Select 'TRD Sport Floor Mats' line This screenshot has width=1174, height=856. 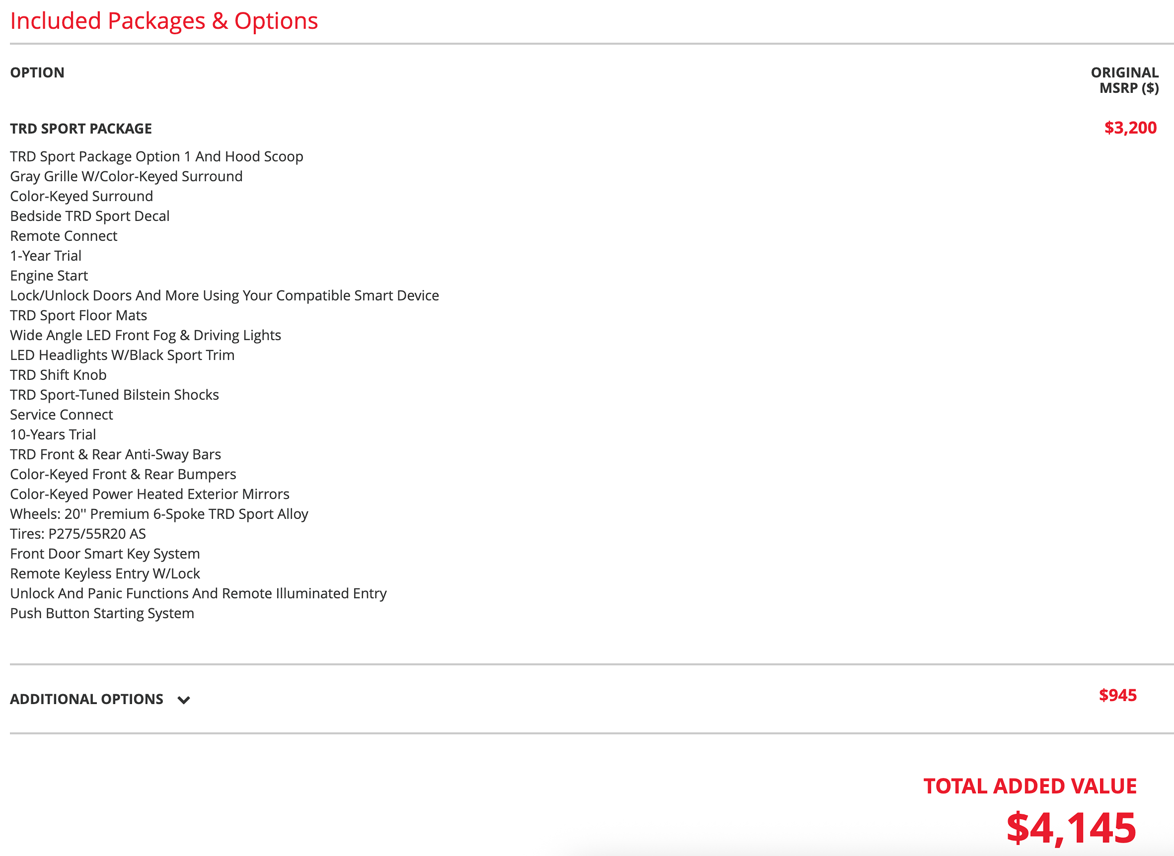click(x=78, y=316)
